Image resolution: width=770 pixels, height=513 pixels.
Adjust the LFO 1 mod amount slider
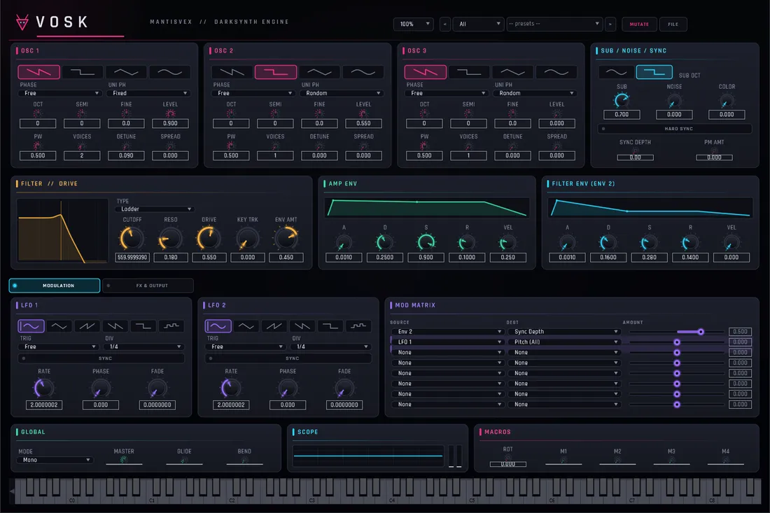[x=677, y=342]
